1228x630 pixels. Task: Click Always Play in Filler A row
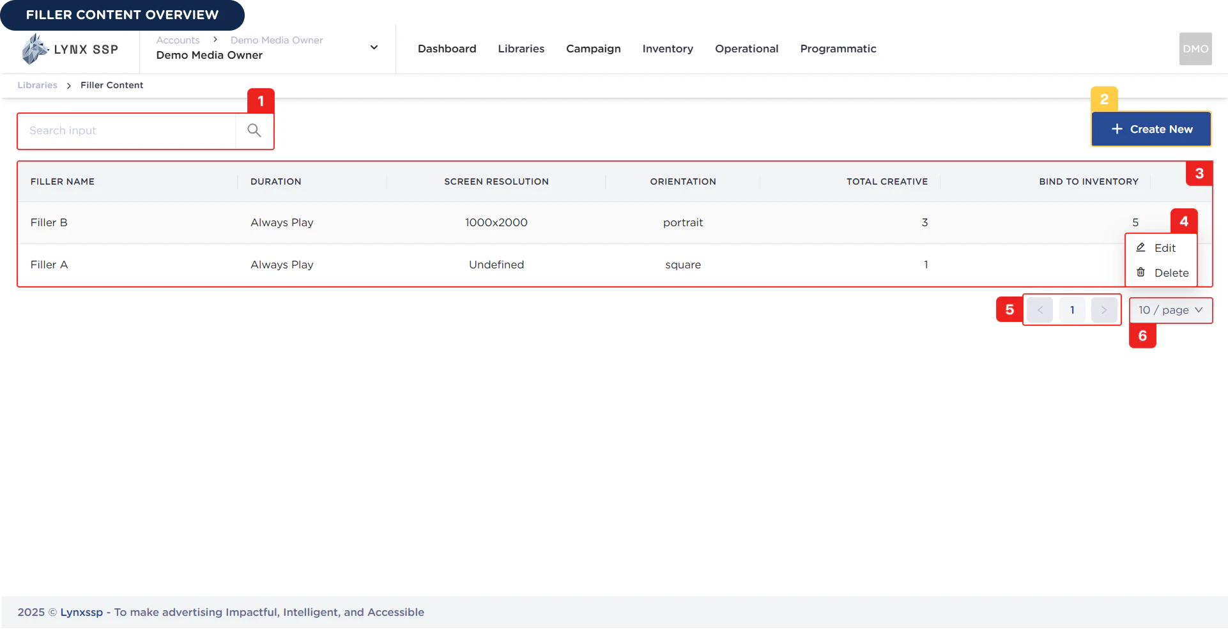coord(282,265)
